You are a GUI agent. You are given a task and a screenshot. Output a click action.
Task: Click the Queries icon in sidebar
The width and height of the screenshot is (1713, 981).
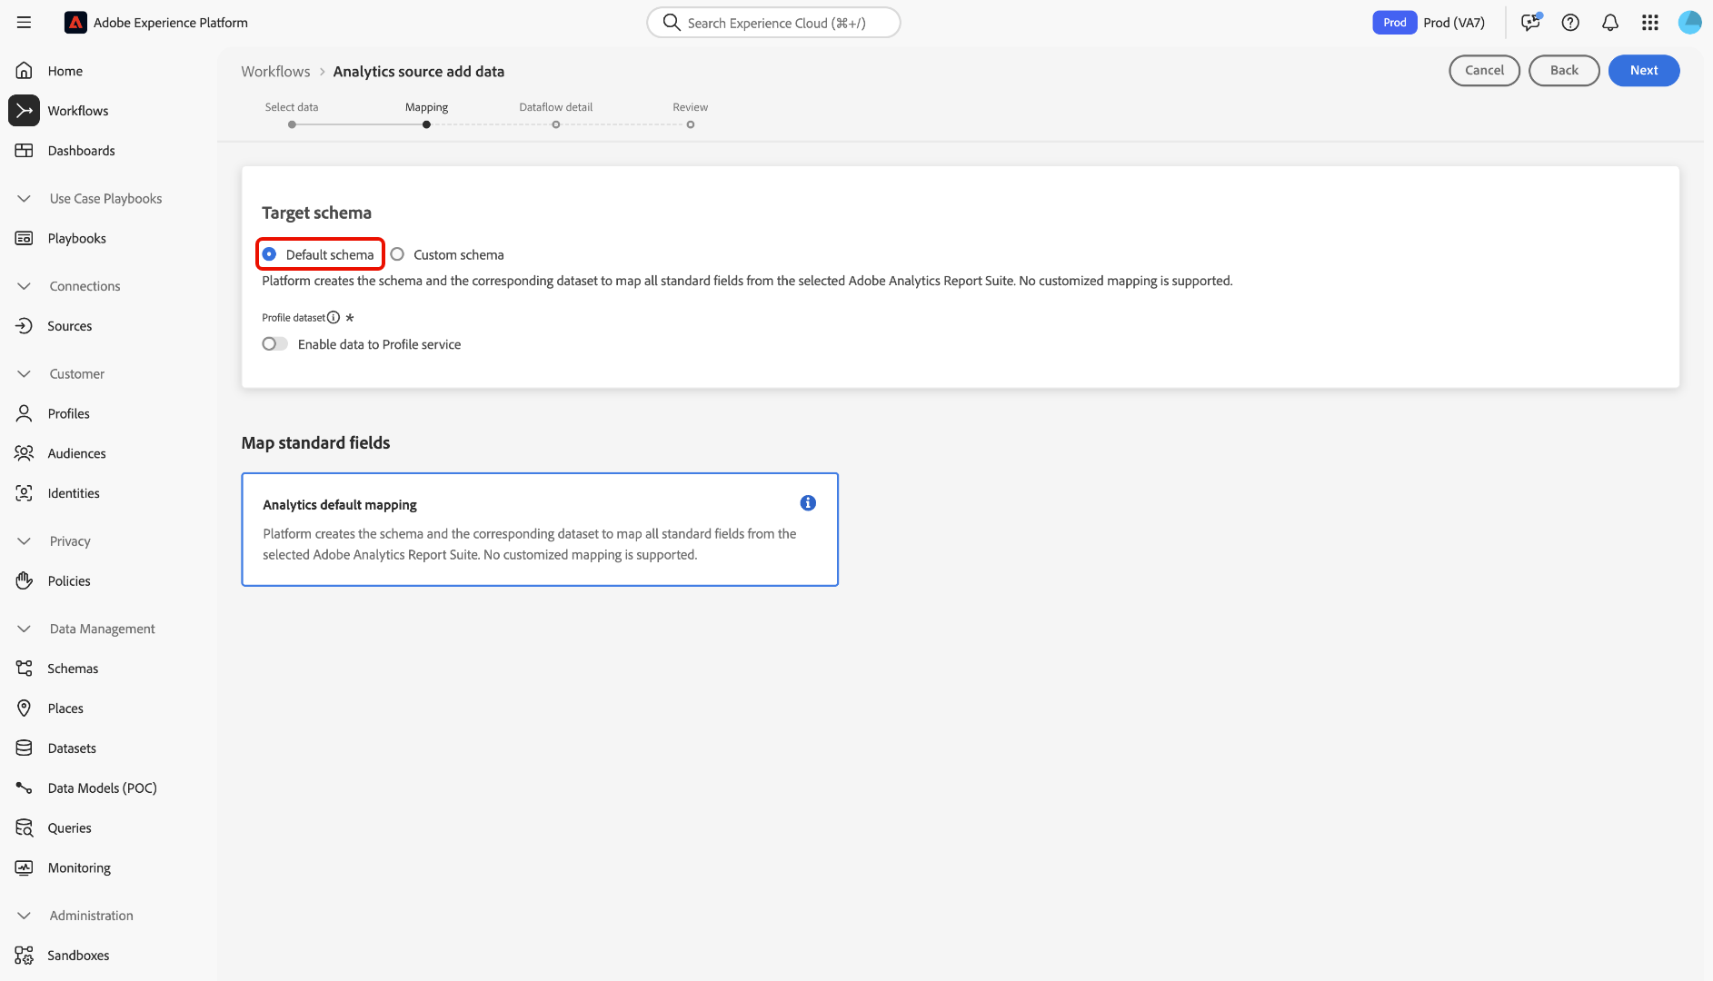pos(25,828)
